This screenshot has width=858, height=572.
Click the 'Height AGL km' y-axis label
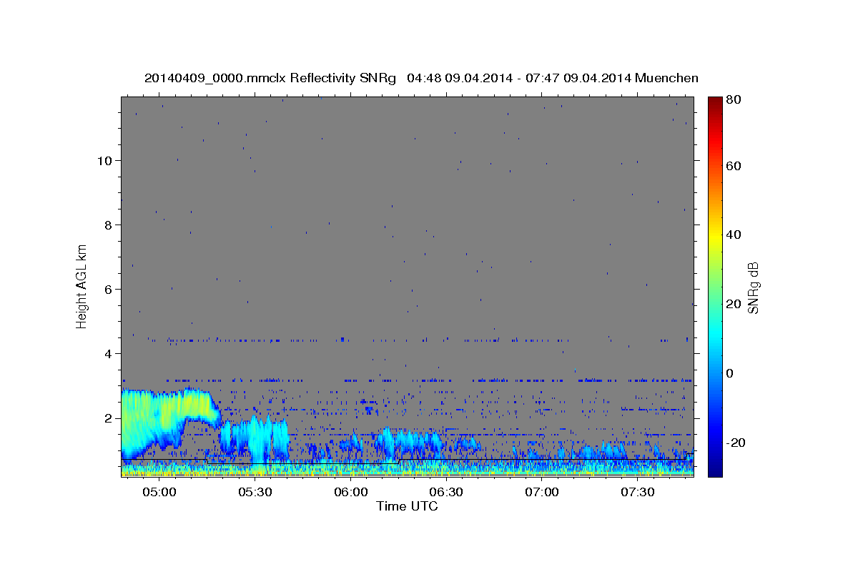click(82, 287)
